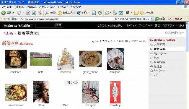Go to page 3 in pagination
The image size is (189, 109).
click(106, 41)
